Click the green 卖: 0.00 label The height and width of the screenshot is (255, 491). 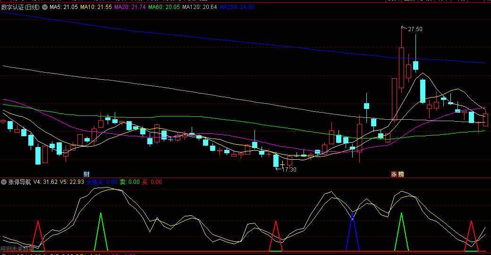130,182
